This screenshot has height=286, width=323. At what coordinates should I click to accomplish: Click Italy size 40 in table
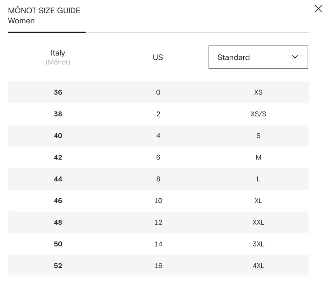point(58,136)
